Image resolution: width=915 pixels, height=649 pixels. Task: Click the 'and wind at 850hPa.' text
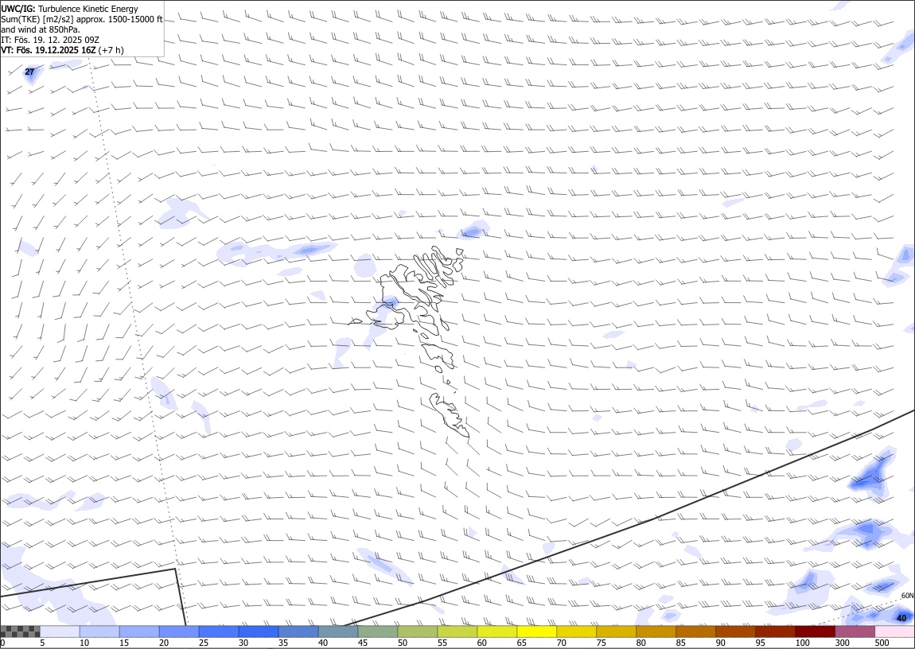41,29
